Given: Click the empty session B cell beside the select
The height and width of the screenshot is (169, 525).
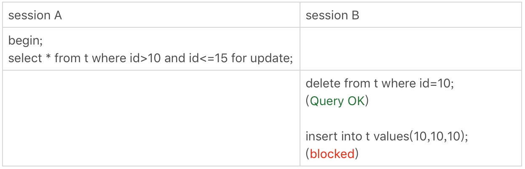Looking at the screenshot, I should pos(411,50).
